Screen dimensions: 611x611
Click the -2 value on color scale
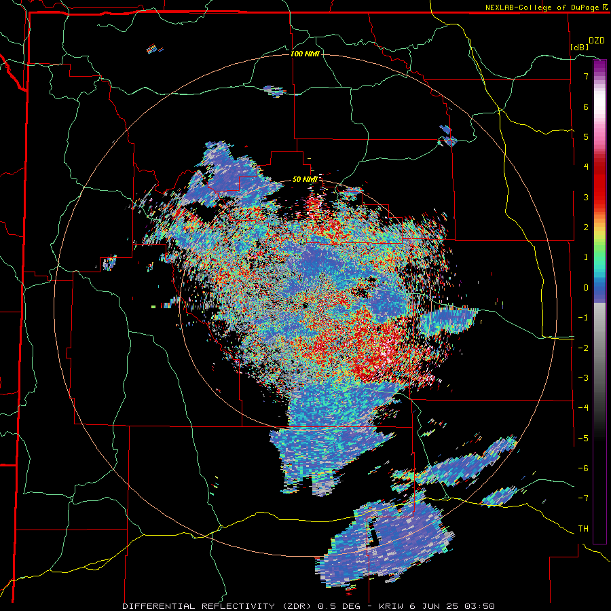coord(583,348)
